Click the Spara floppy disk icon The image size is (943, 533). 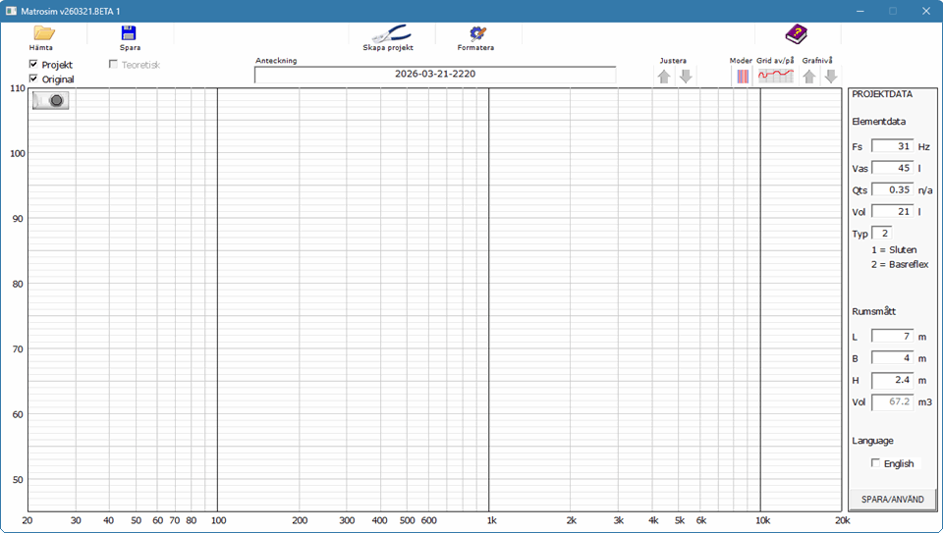tap(129, 33)
